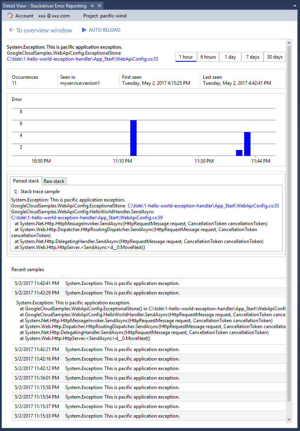Image resolution: width=300 pixels, height=431 pixels.
Task: Click the Google Cloud account icon
Action: (x=10, y=15)
